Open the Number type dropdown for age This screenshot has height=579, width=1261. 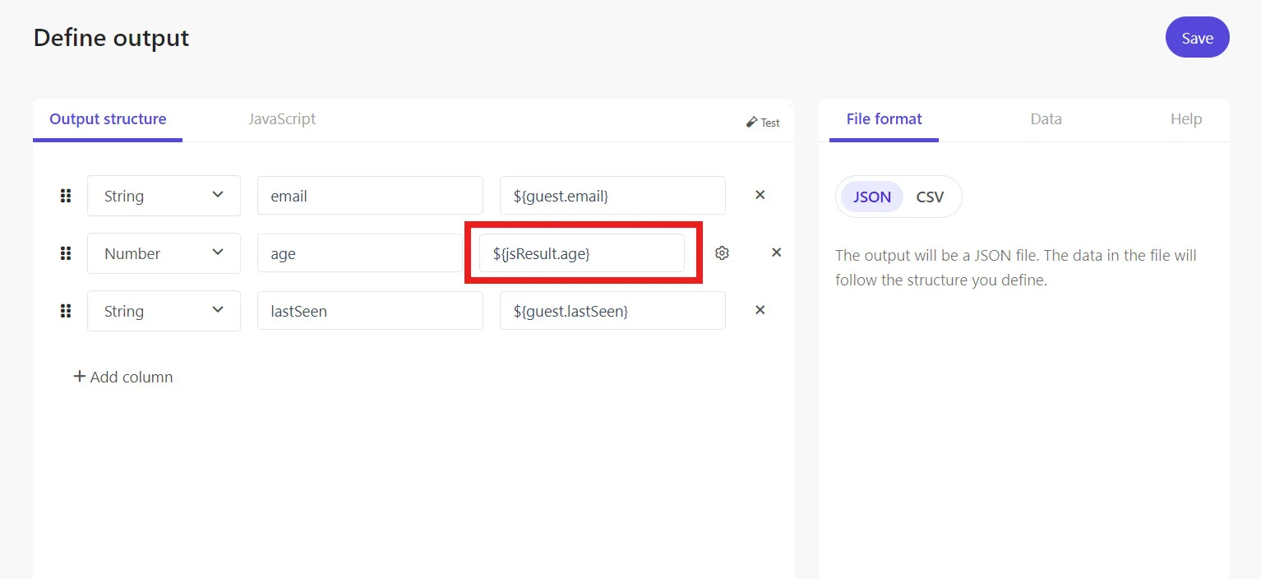click(x=164, y=253)
